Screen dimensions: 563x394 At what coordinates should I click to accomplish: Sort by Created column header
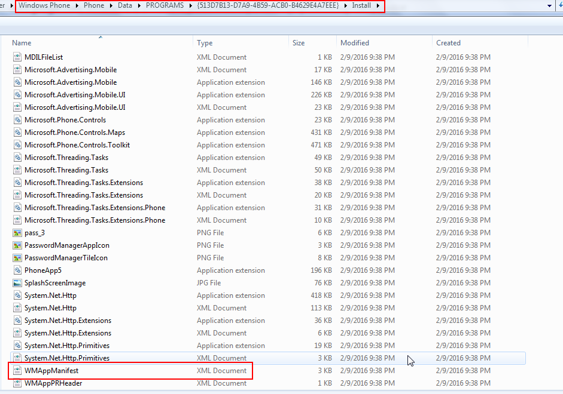[x=448, y=43]
